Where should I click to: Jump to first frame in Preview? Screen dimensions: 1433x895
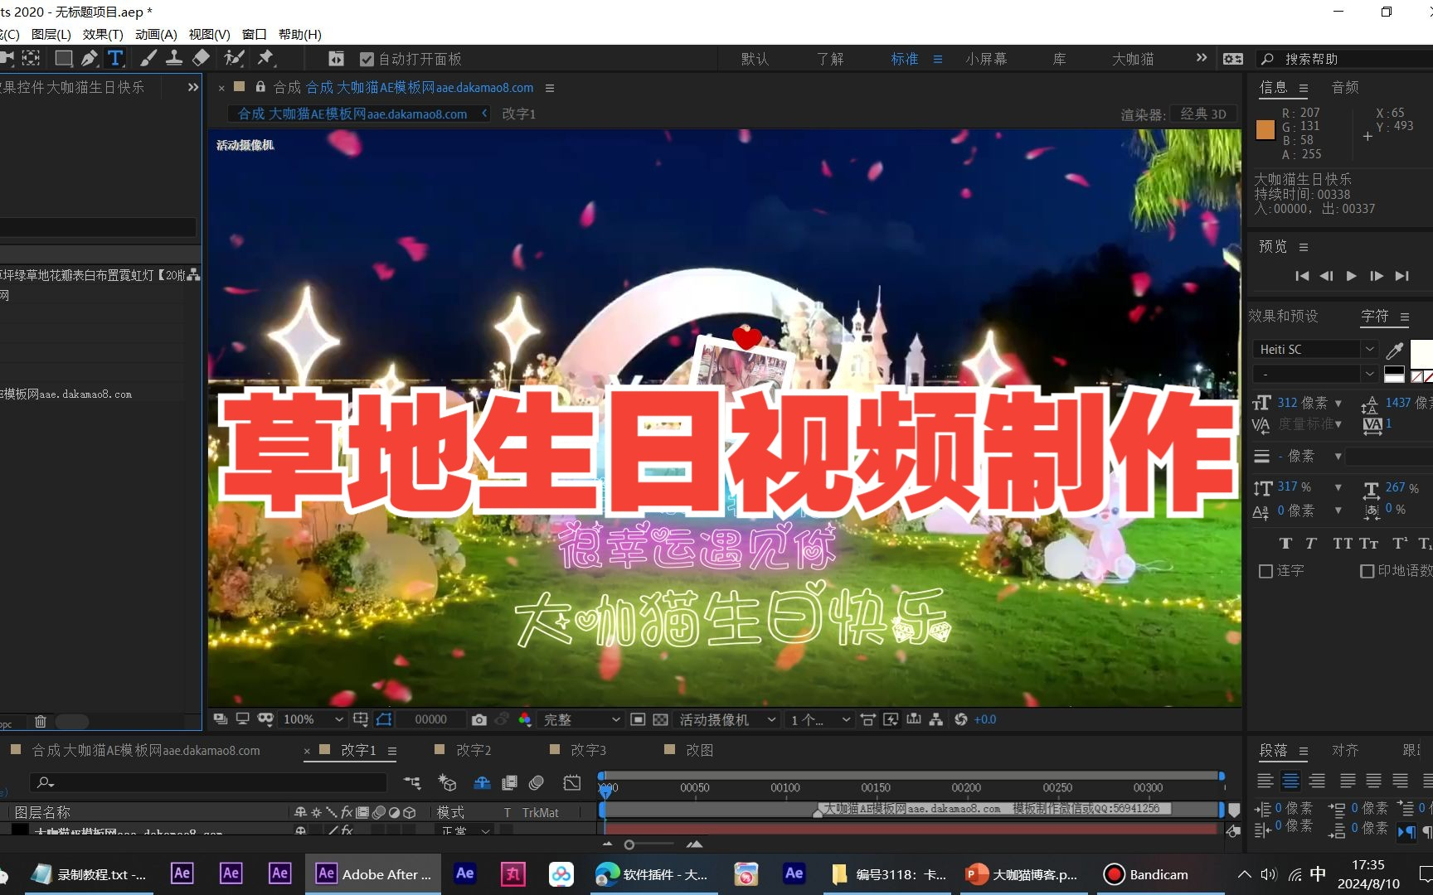1302,276
